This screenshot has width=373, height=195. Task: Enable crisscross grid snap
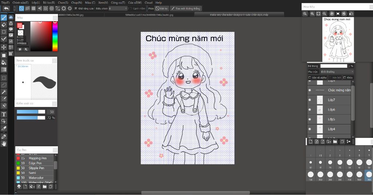pos(34,9)
